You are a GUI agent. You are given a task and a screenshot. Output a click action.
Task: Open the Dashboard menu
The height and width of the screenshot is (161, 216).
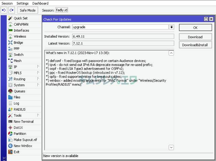(40, 3)
